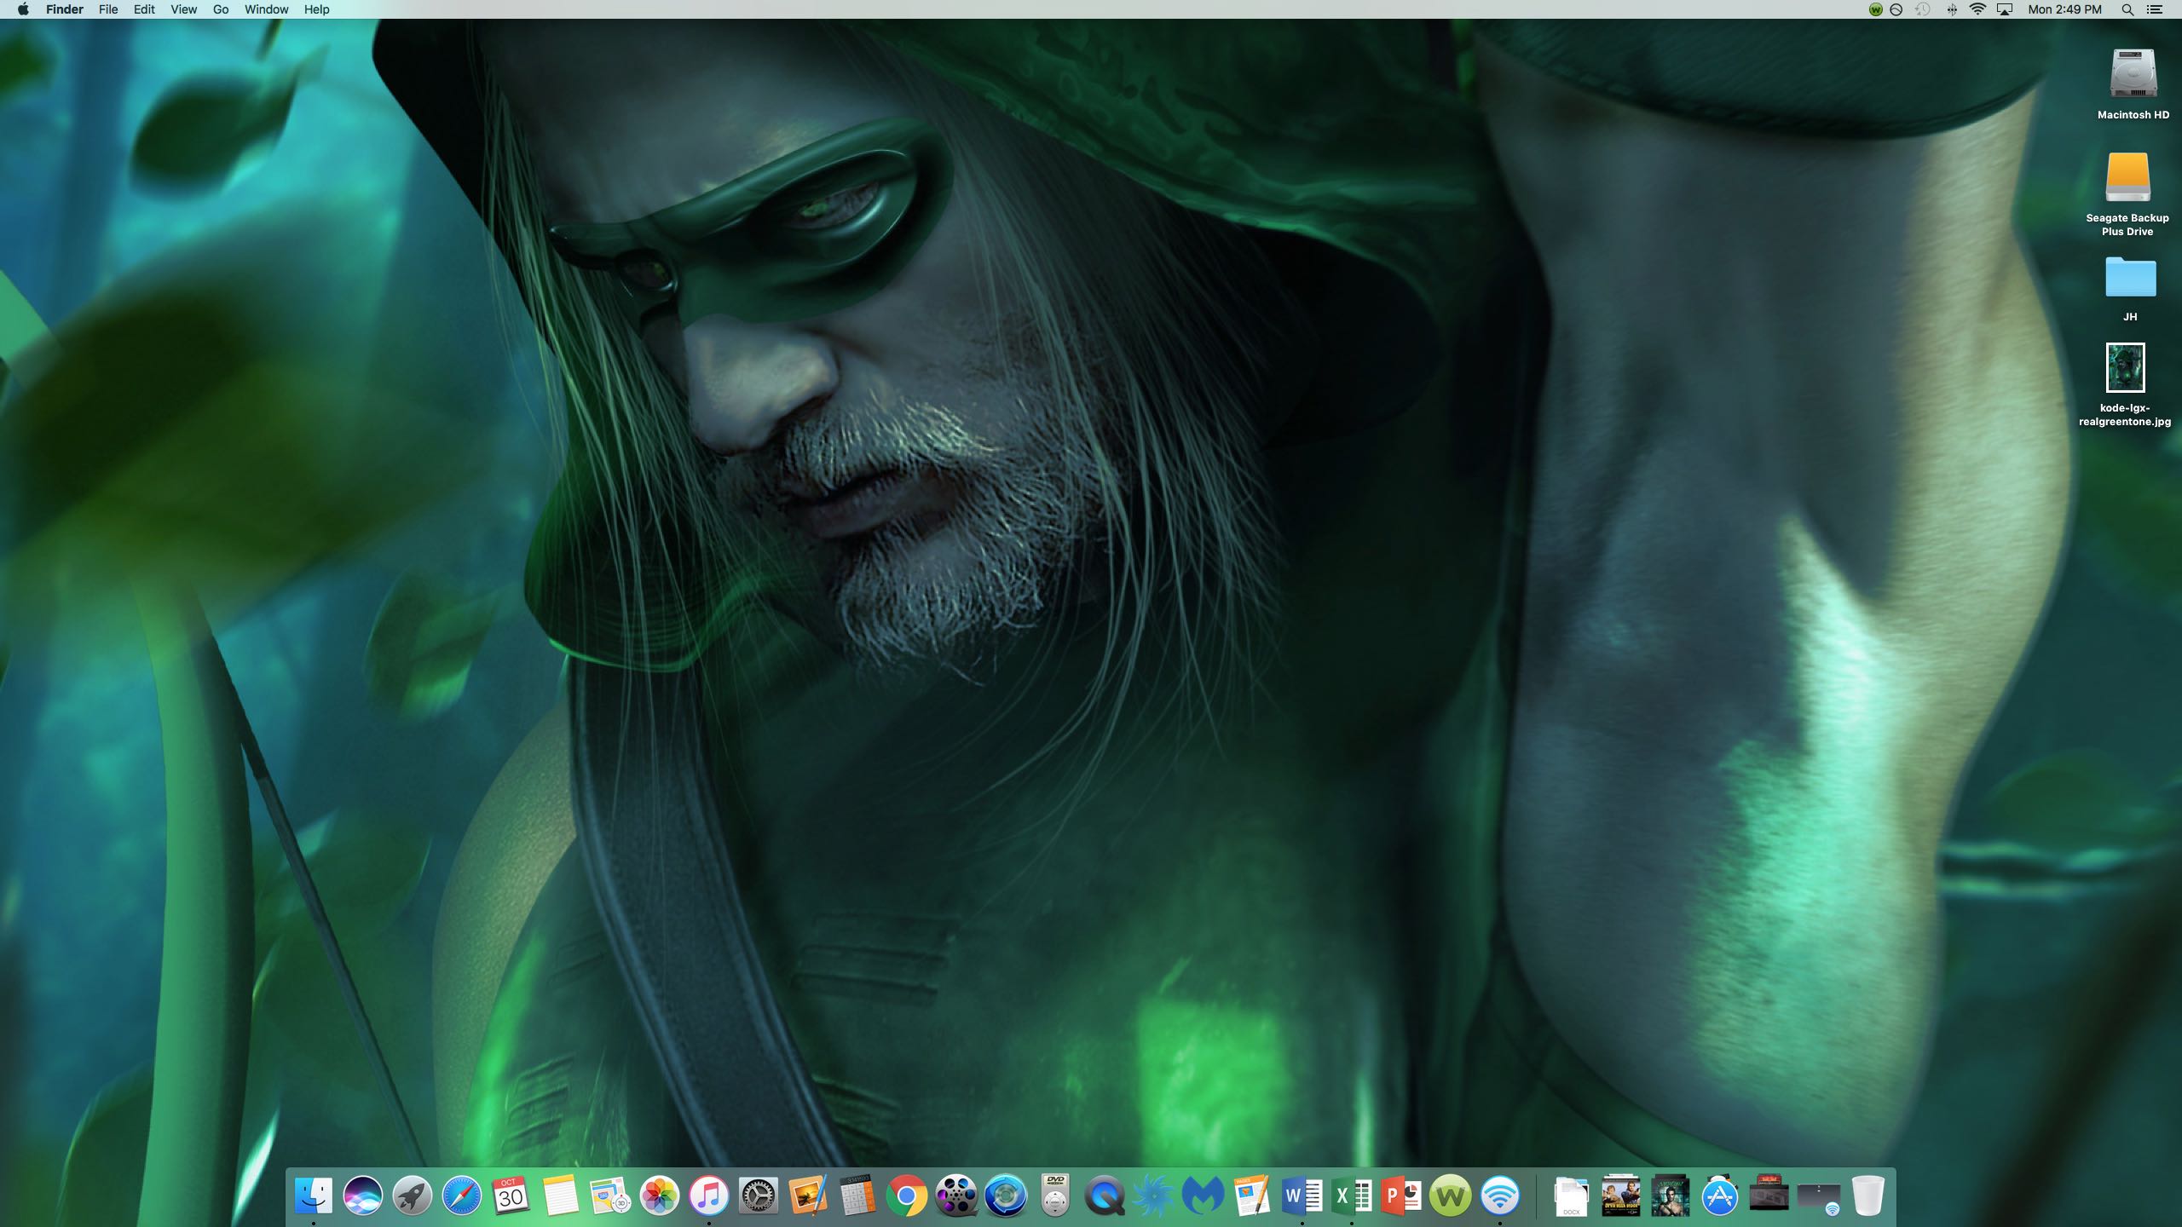Viewport: 2182px width, 1227px height.
Task: Open DOCX documents stack in Dock
Action: coord(1571,1195)
